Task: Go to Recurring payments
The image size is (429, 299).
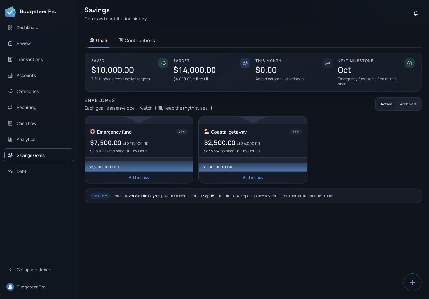Action: point(38,107)
